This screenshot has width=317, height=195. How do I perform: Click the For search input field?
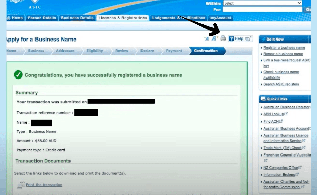[262, 10]
